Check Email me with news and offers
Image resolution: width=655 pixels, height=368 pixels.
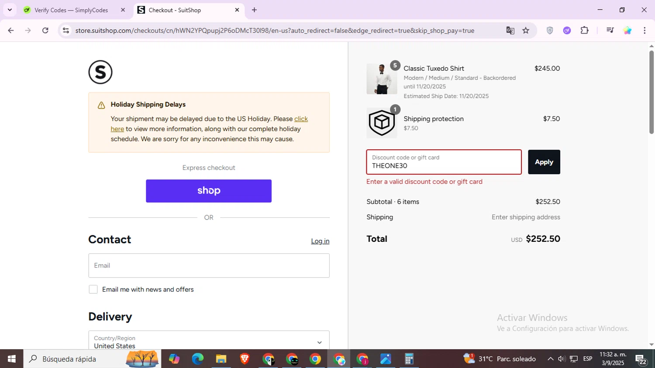93,289
